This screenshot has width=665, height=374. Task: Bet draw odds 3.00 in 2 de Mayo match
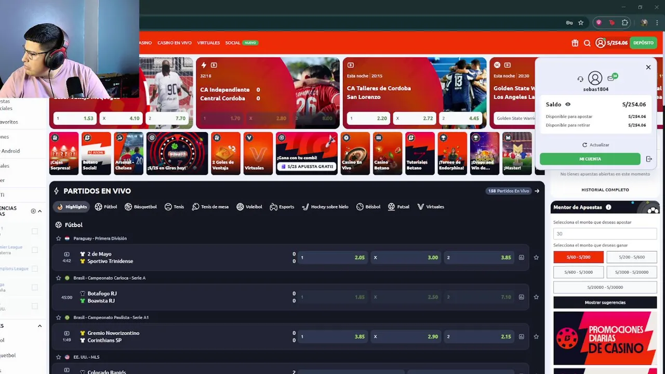(x=406, y=258)
